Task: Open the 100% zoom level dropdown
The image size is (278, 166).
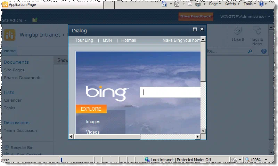Action: 266,160
